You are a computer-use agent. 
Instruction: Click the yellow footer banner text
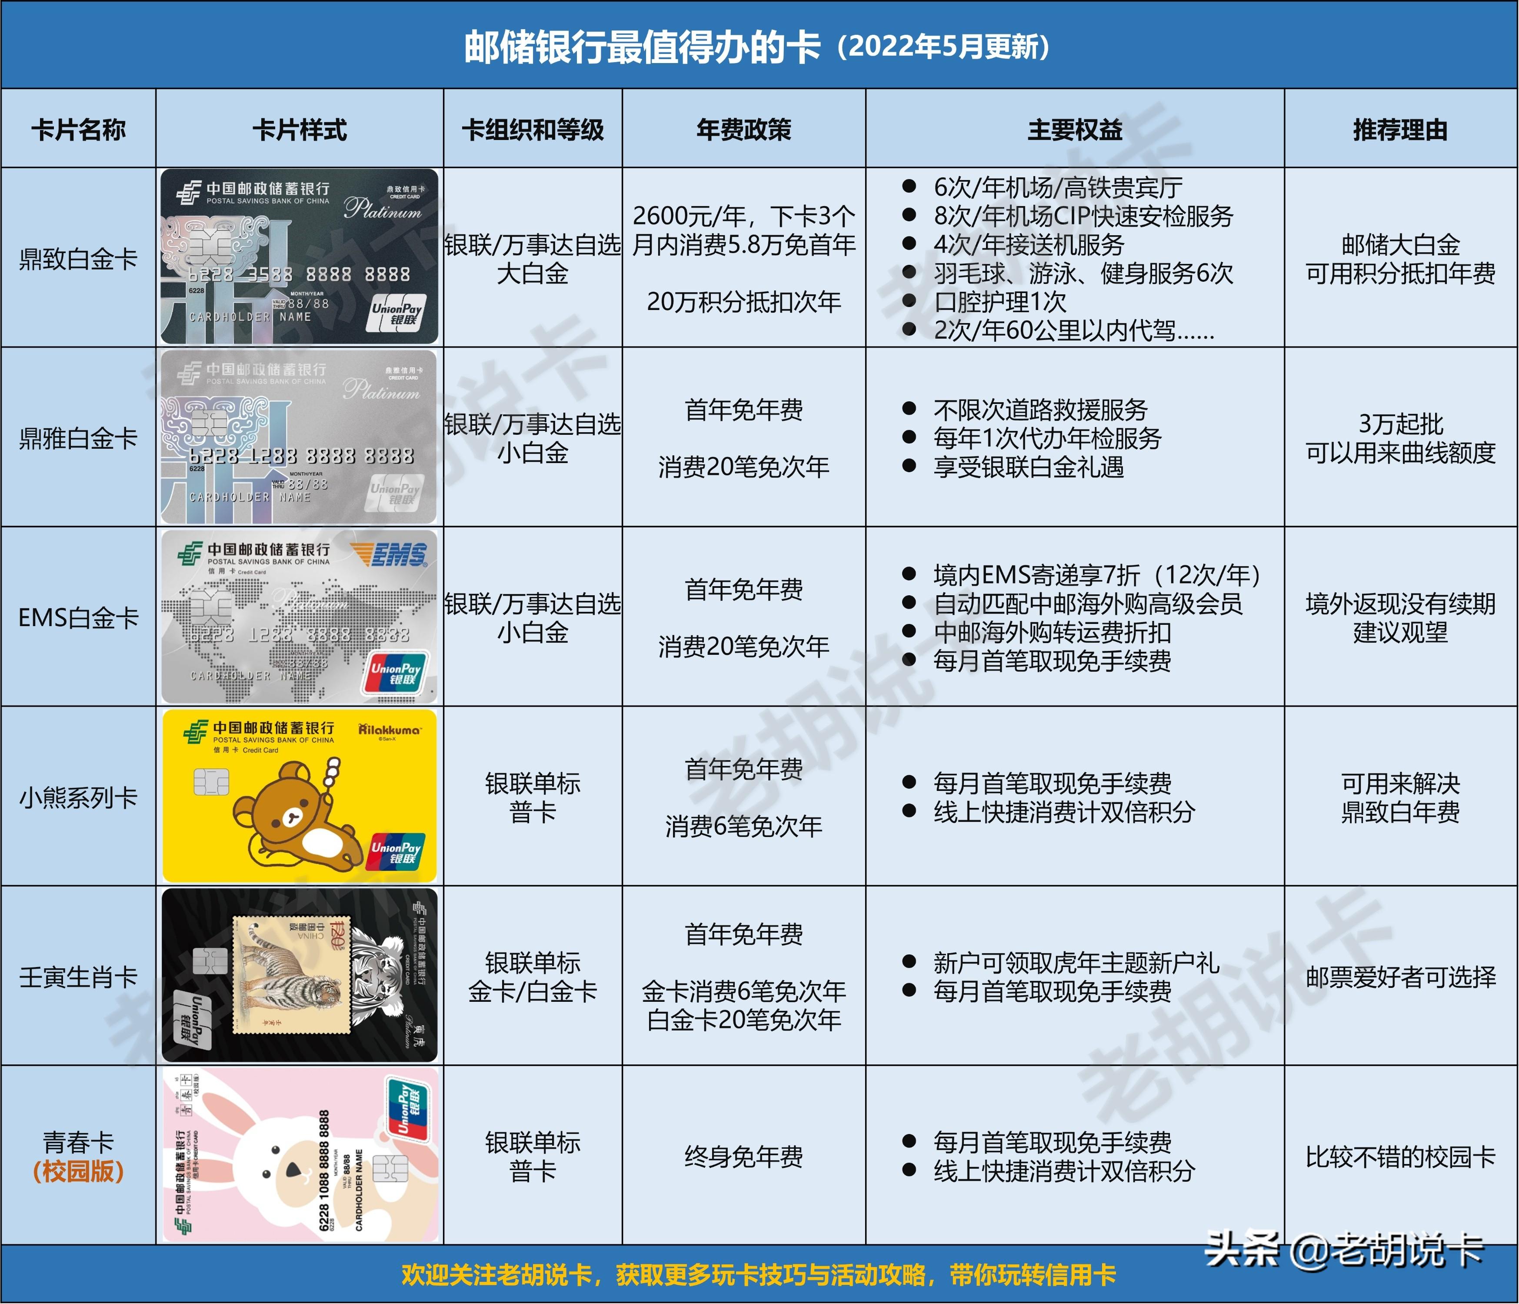(759, 1275)
